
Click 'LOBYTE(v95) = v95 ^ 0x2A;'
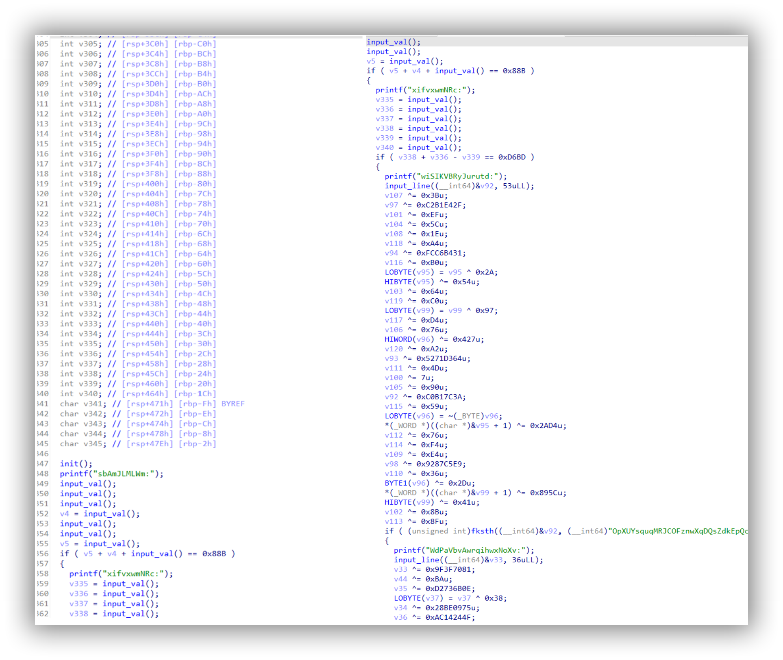pyautogui.click(x=441, y=272)
